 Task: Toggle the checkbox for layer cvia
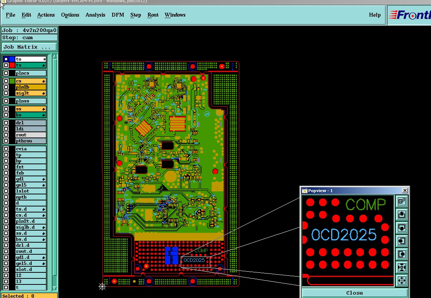pos(6,149)
